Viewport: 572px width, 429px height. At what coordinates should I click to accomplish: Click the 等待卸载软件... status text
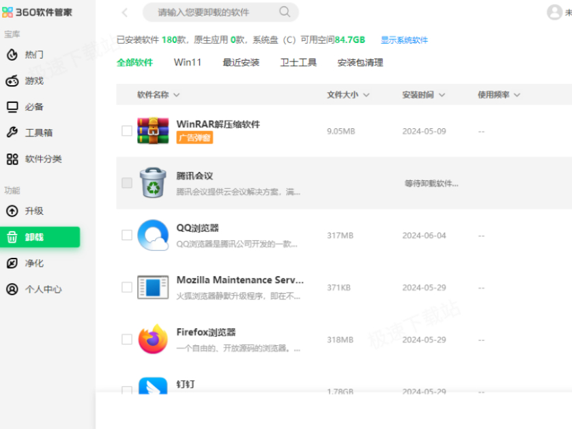pos(431,183)
